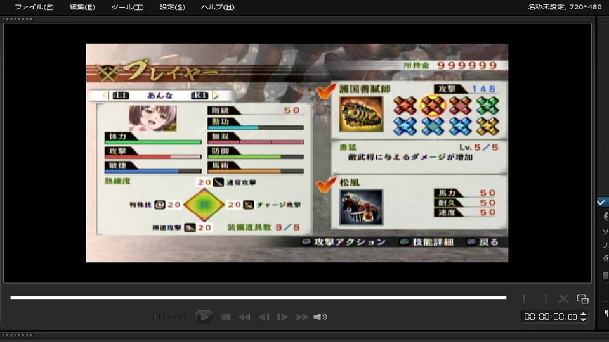Click the 神速攻撃 icon
Screen dimensions: 609x342
tap(190, 227)
